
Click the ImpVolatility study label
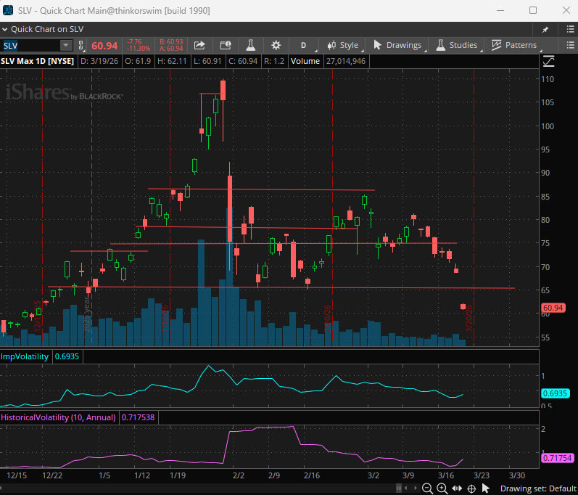click(25, 356)
